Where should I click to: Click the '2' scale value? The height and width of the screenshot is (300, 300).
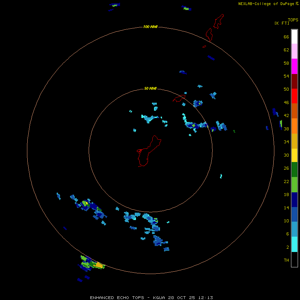click(x=288, y=247)
